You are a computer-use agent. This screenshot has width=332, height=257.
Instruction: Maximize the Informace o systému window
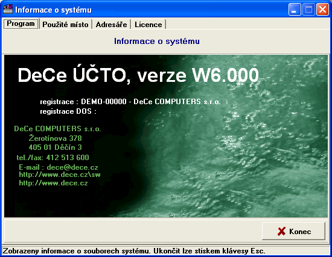click(308, 9)
